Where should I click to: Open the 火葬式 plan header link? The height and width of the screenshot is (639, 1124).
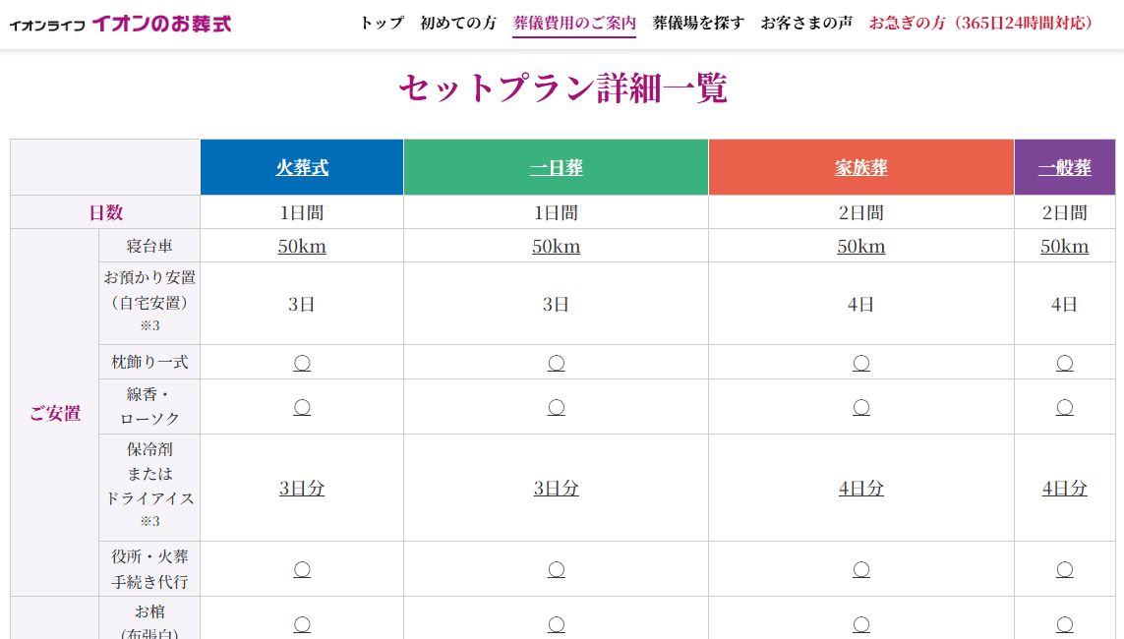pos(302,168)
